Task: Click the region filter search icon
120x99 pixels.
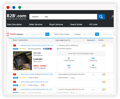Action: click(x=97, y=34)
